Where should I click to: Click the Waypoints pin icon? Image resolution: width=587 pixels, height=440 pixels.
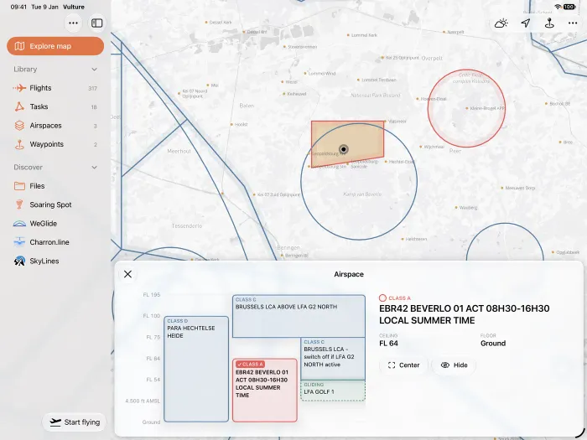[19, 144]
